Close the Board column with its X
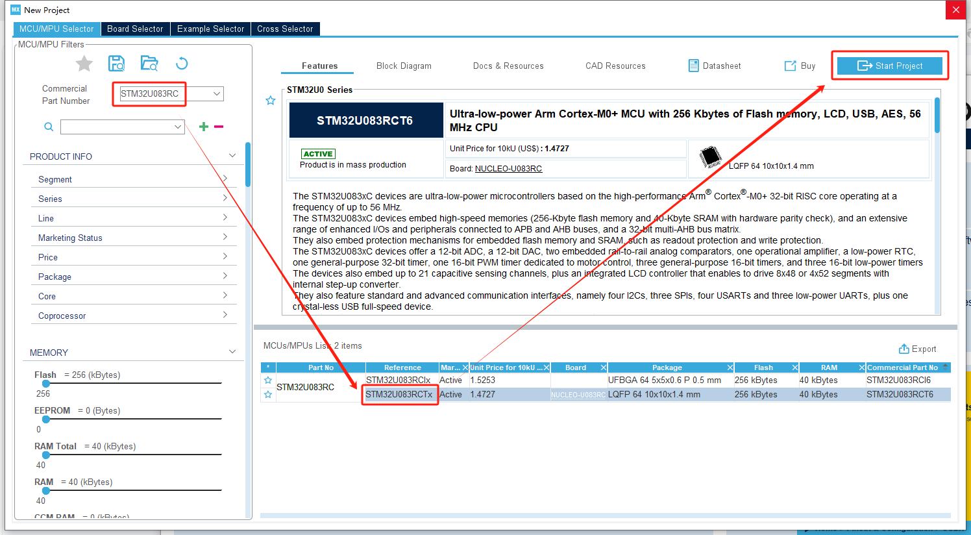971x535 pixels. pos(604,367)
